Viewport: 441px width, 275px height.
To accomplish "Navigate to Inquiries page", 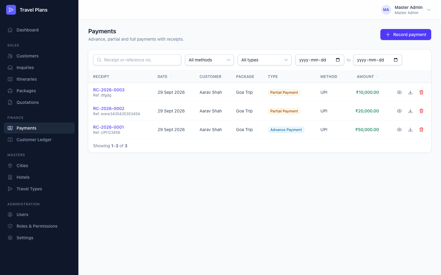I will point(39,68).
